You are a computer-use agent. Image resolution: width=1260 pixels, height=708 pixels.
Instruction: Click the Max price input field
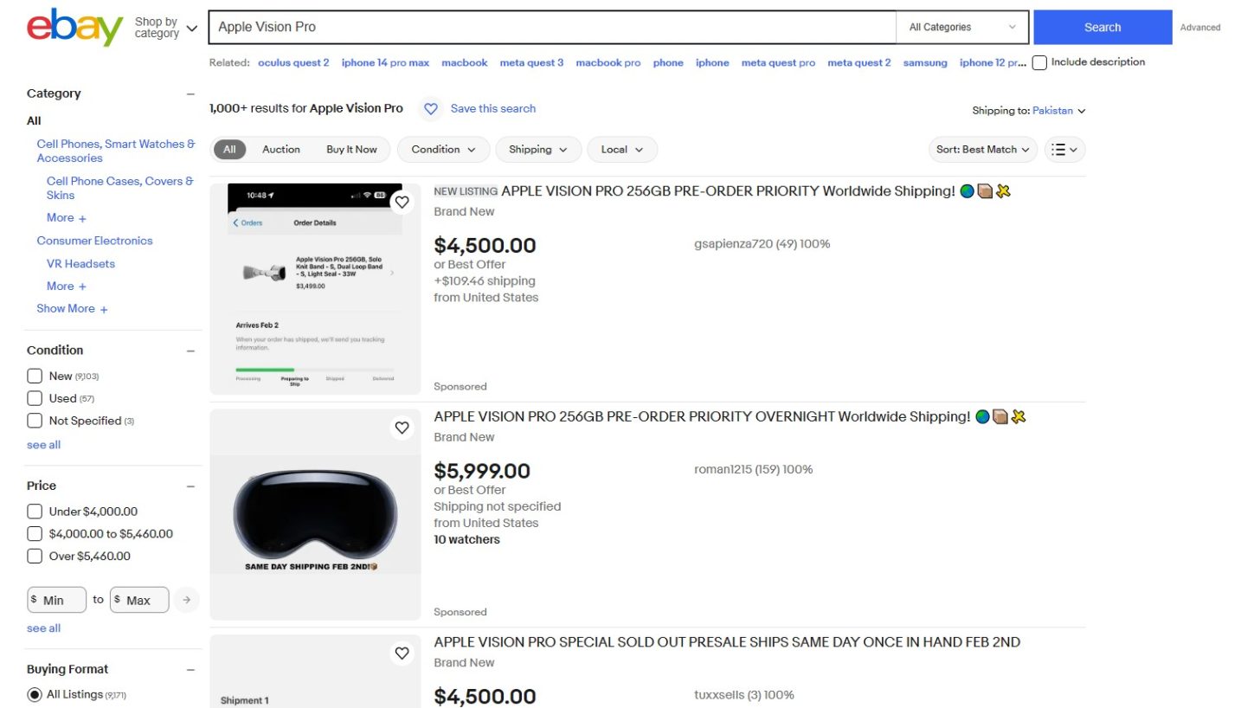(x=139, y=600)
